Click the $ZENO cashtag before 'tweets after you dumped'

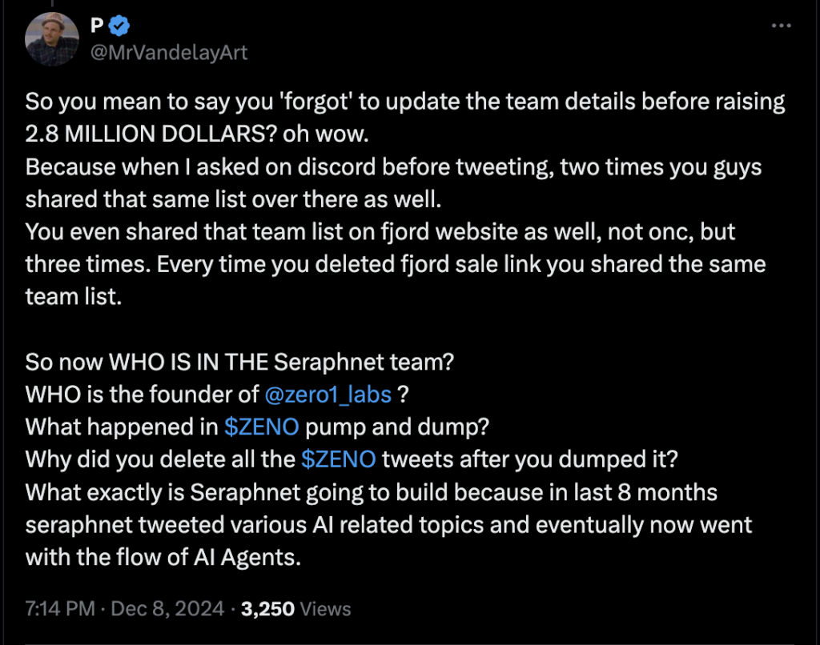point(339,459)
